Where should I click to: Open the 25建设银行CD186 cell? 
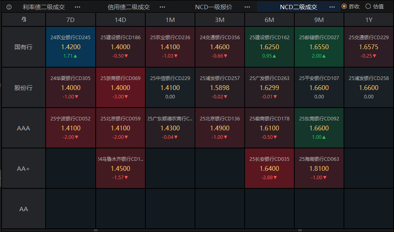[x=121, y=47]
